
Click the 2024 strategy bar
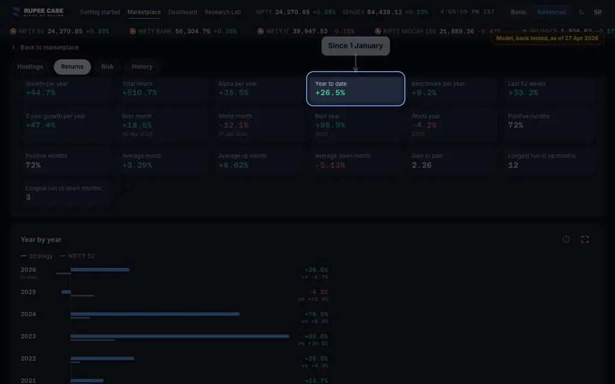point(155,314)
